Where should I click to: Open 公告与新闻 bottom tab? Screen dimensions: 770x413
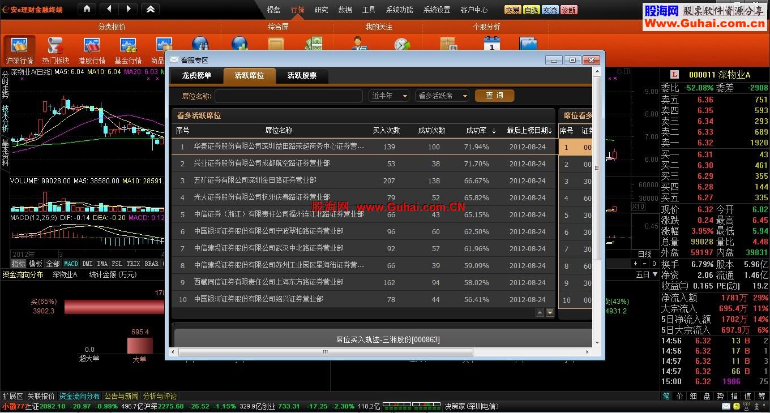point(122,396)
